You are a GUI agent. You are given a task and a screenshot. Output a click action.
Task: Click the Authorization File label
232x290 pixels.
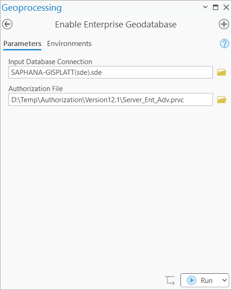pyautogui.click(x=35, y=89)
